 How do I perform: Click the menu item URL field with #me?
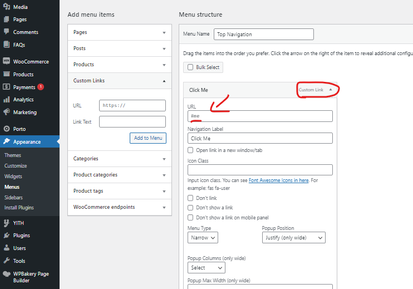click(260, 116)
